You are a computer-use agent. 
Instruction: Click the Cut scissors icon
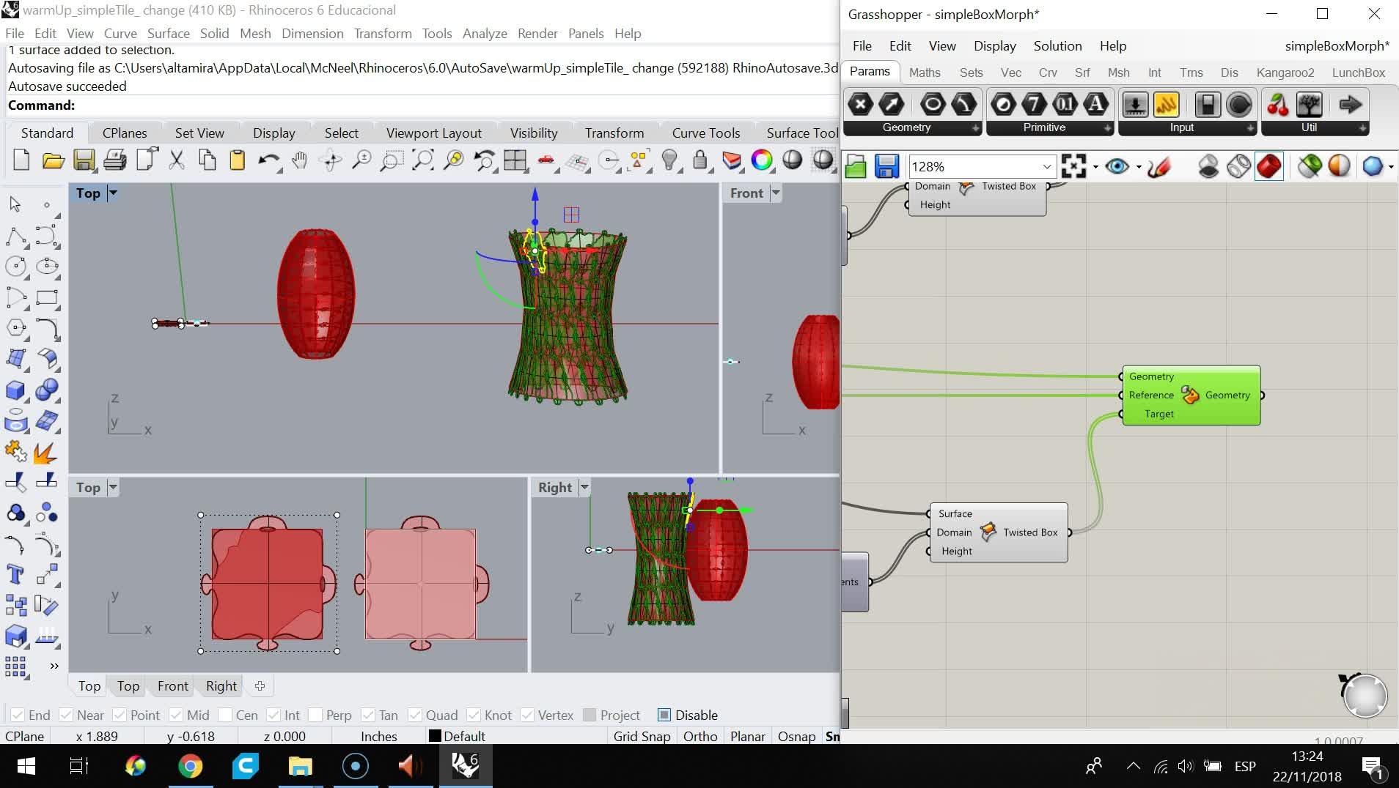176,160
